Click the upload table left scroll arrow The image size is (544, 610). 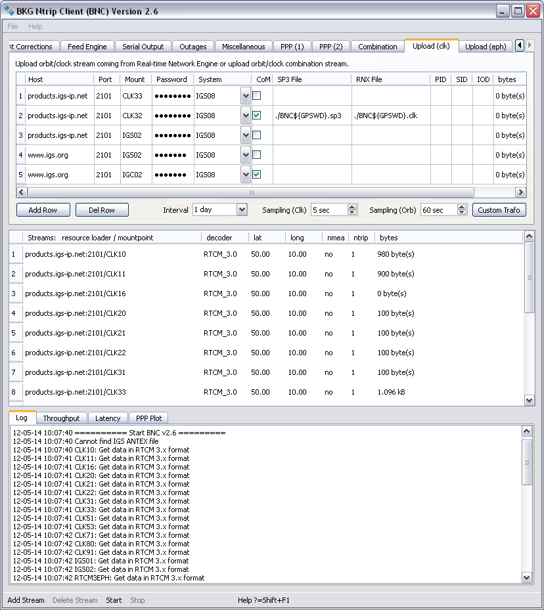[22, 192]
